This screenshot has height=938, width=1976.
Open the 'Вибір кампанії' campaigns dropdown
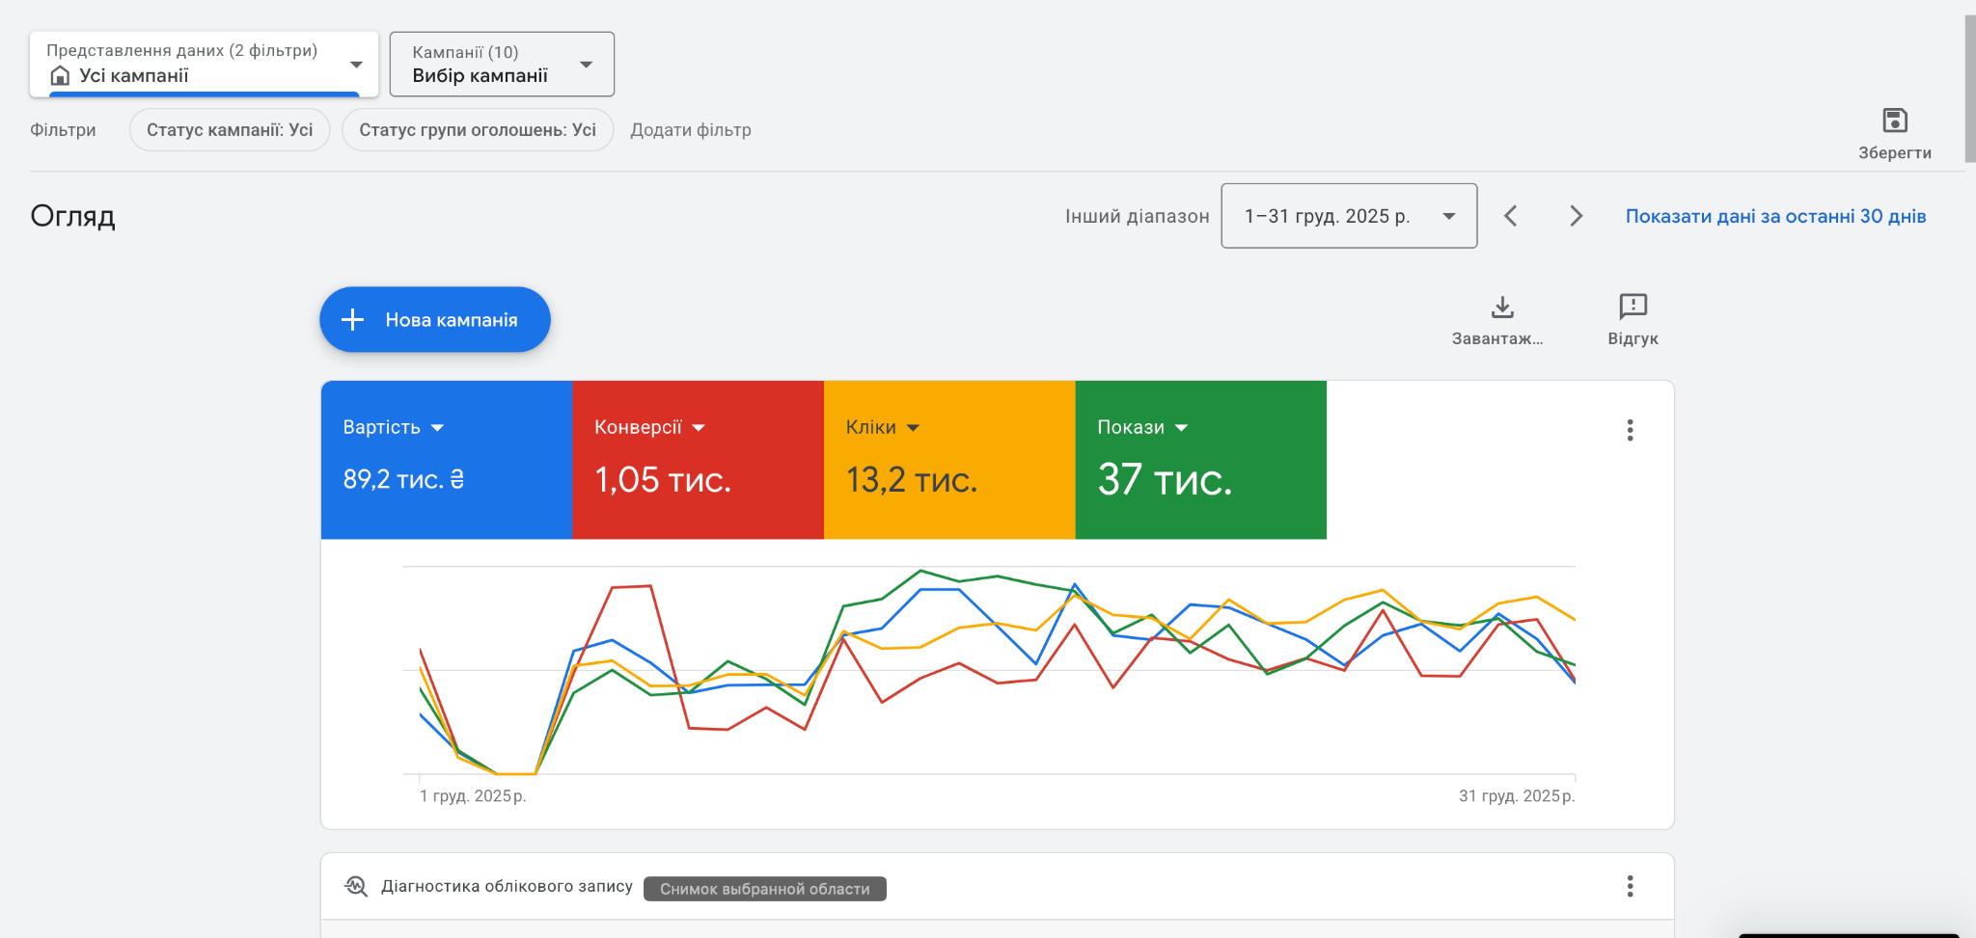click(502, 65)
